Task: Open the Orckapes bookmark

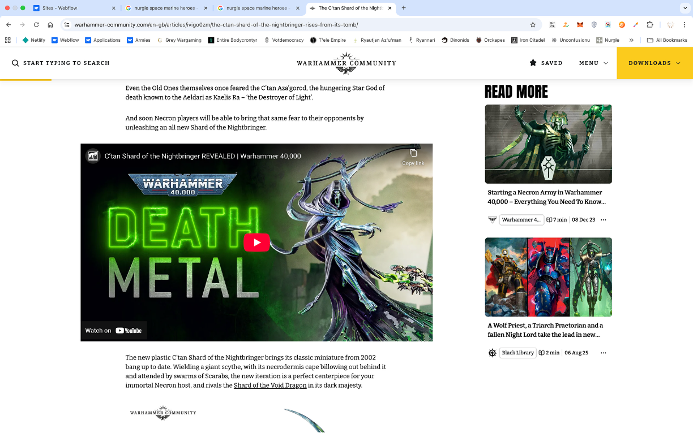Action: (490, 40)
